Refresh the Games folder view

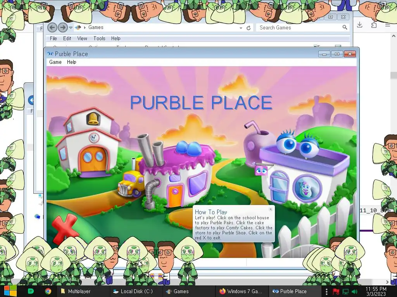pos(249,28)
